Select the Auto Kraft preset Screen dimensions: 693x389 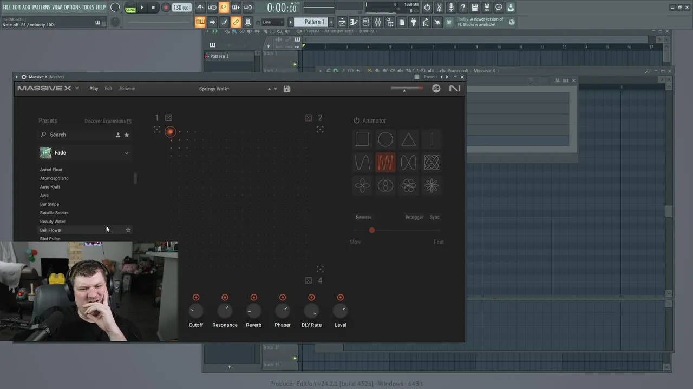coord(50,187)
